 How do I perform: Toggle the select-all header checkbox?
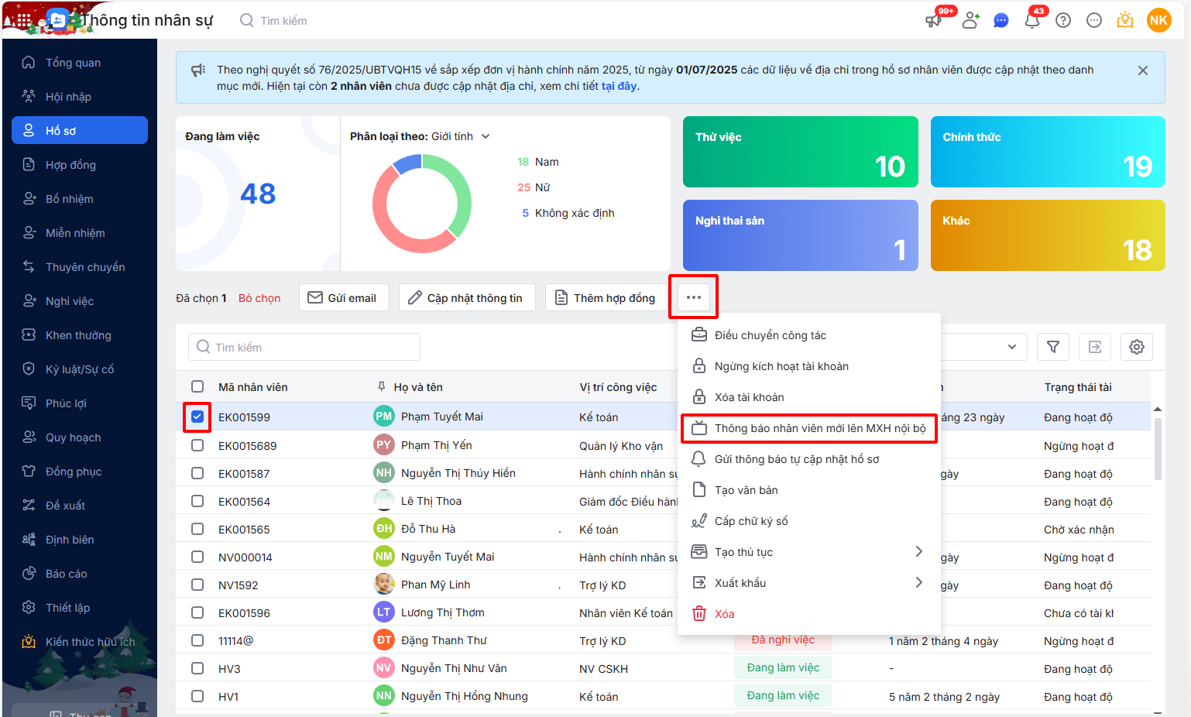[197, 386]
